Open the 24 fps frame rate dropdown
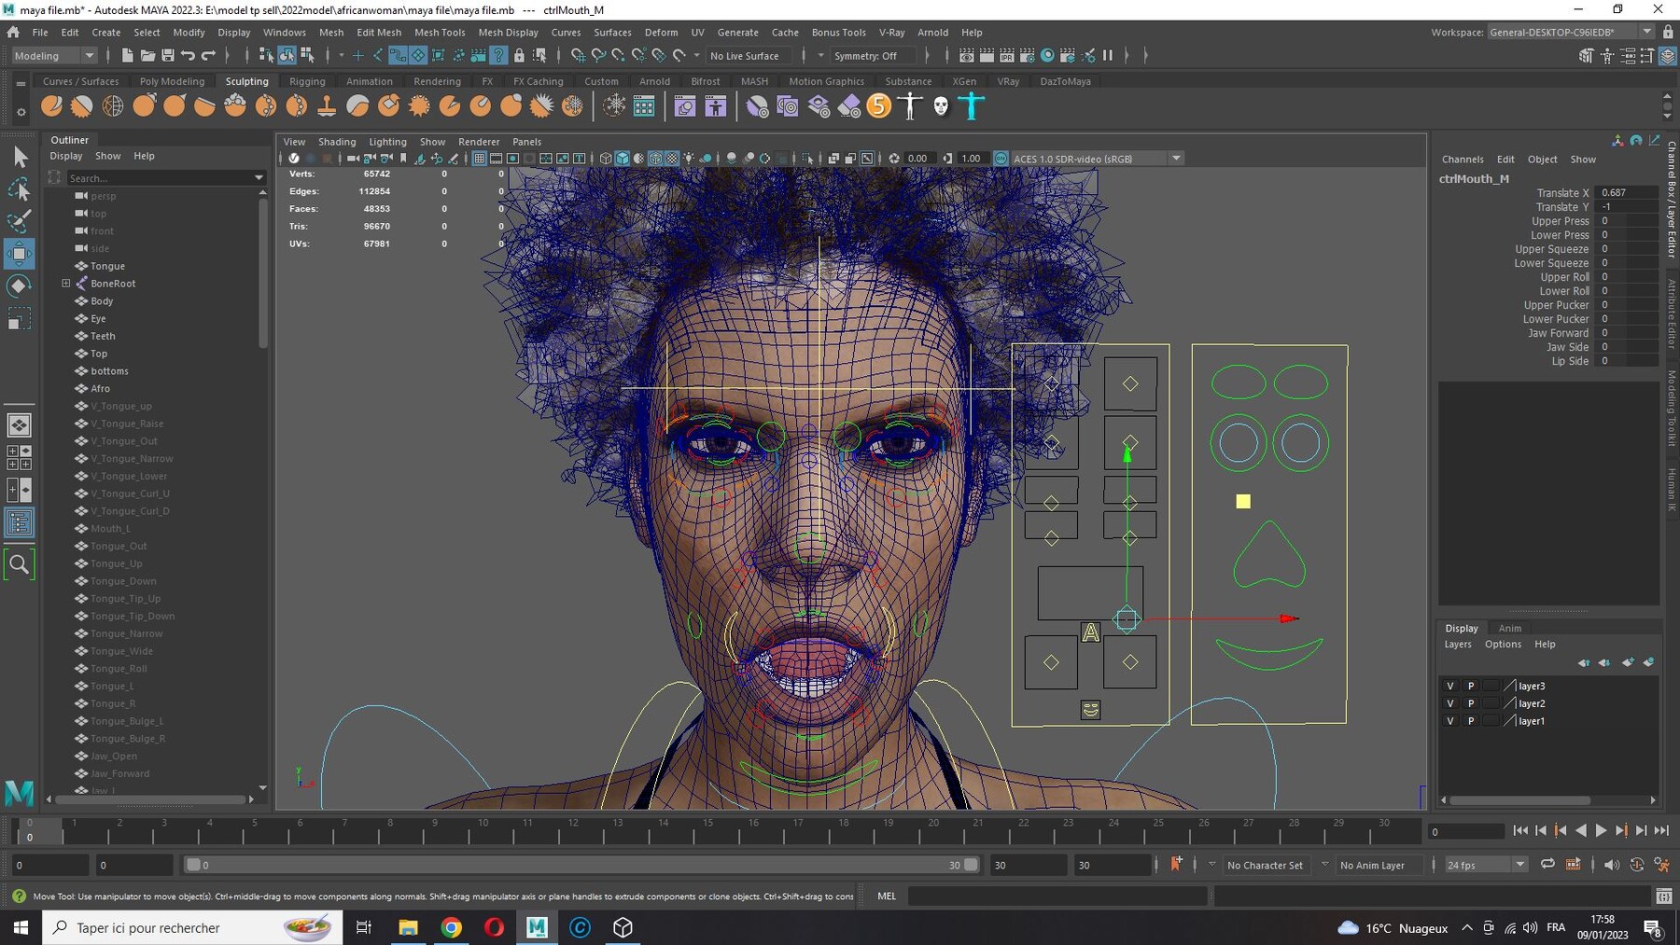1680x945 pixels. [1485, 865]
